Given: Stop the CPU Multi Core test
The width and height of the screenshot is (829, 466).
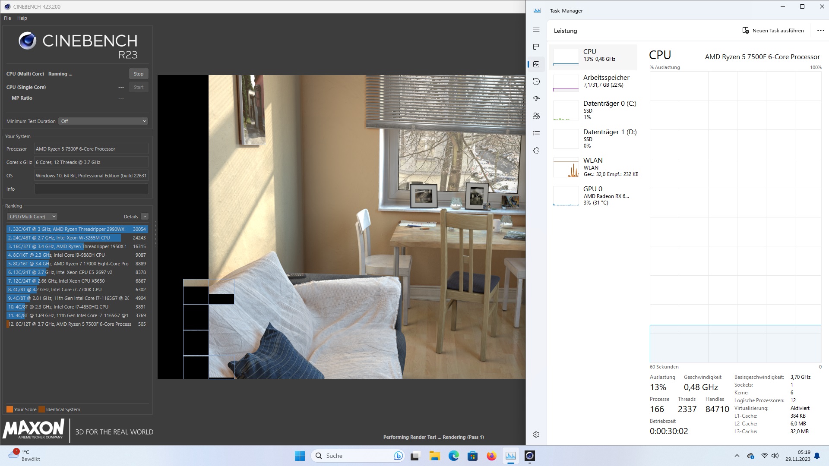Looking at the screenshot, I should point(138,74).
